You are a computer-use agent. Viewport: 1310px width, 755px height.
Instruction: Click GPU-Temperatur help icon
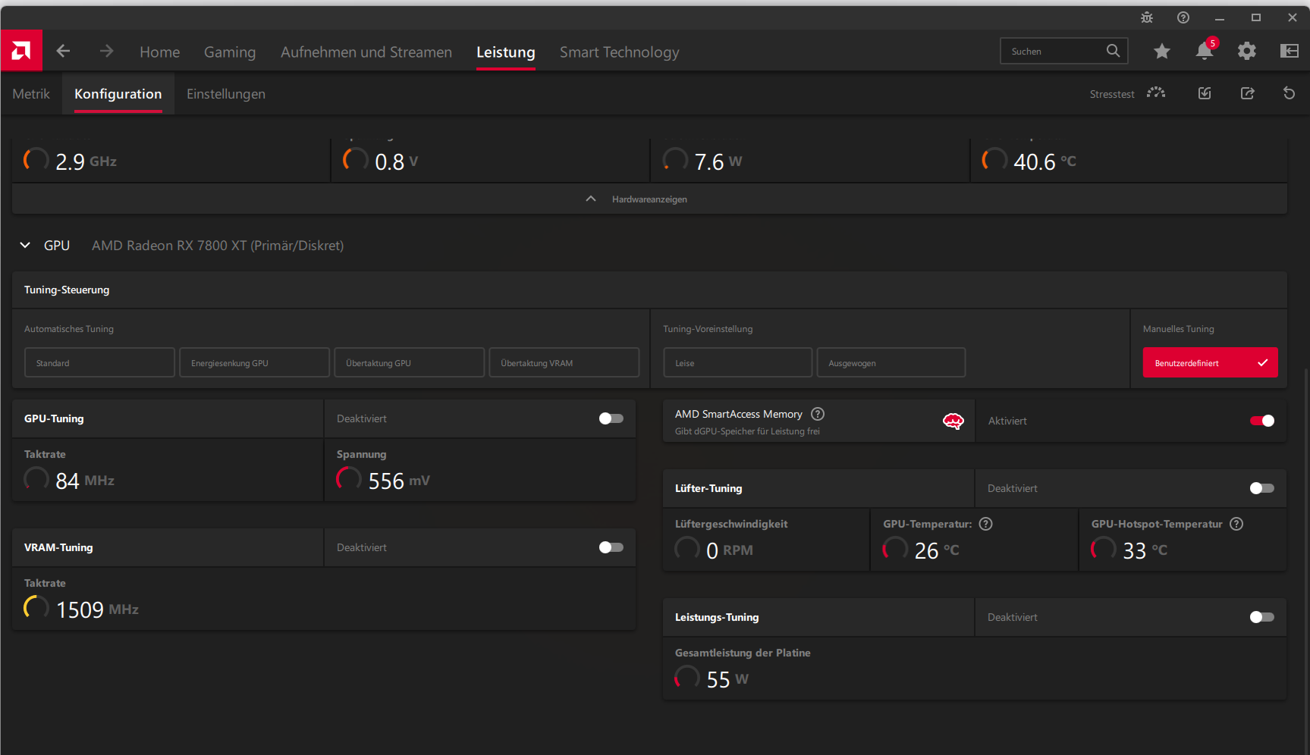coord(986,524)
